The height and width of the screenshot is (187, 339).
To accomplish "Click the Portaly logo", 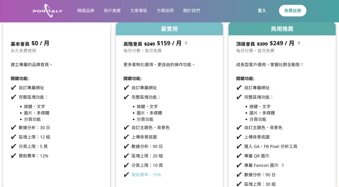I will point(48,11).
